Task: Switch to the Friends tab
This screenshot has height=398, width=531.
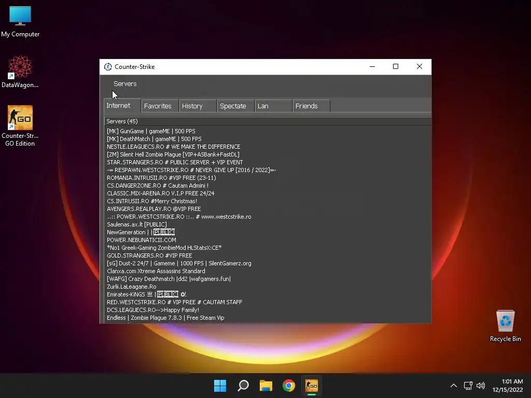Action: (x=312, y=106)
